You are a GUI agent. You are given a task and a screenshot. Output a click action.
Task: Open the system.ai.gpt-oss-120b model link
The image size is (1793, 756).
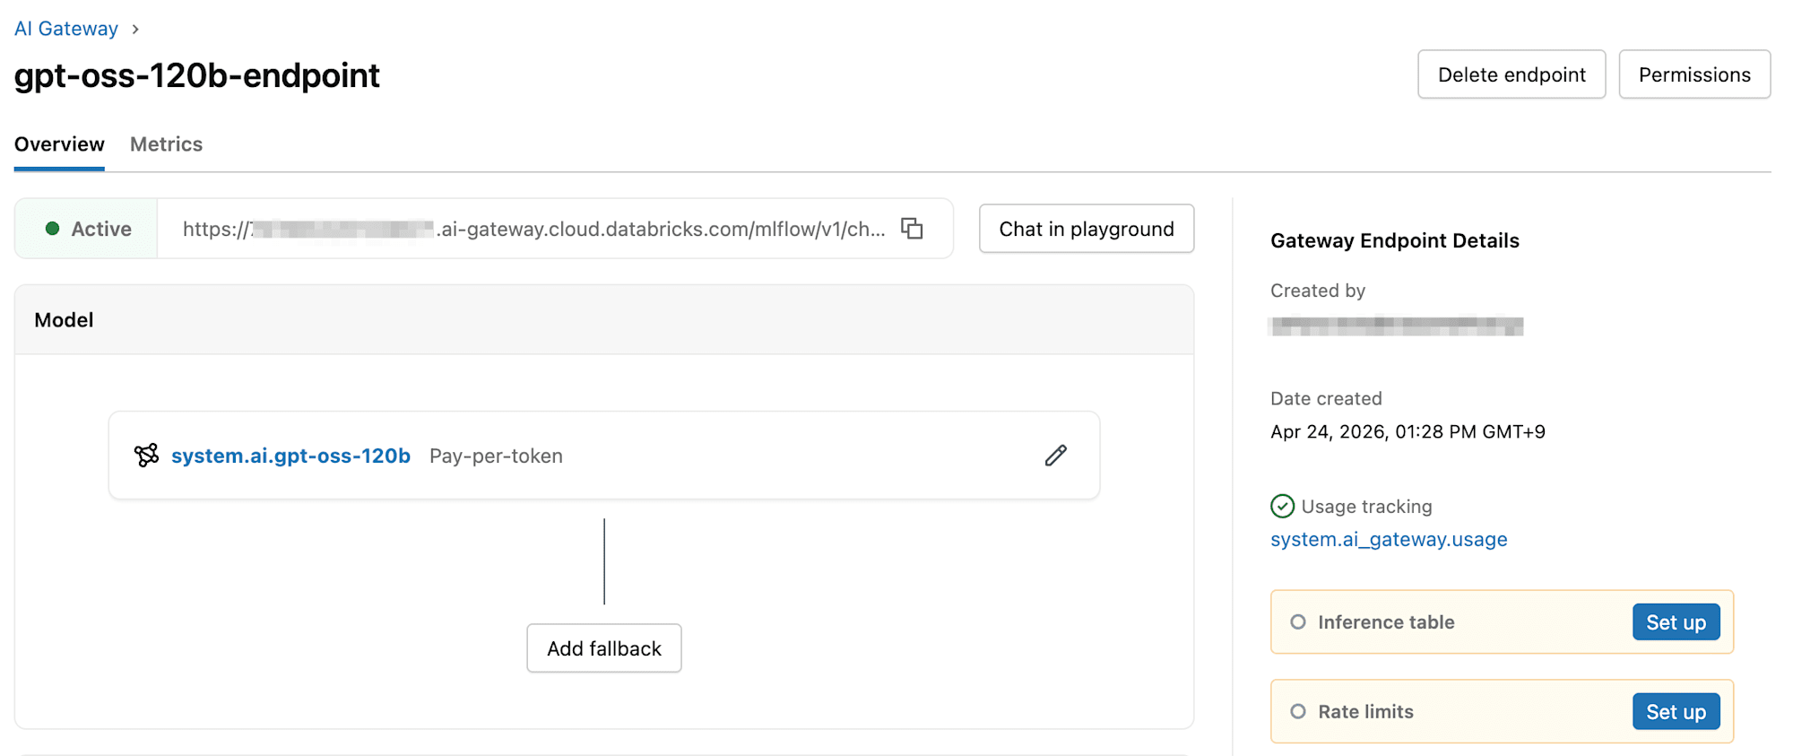tap(290, 456)
